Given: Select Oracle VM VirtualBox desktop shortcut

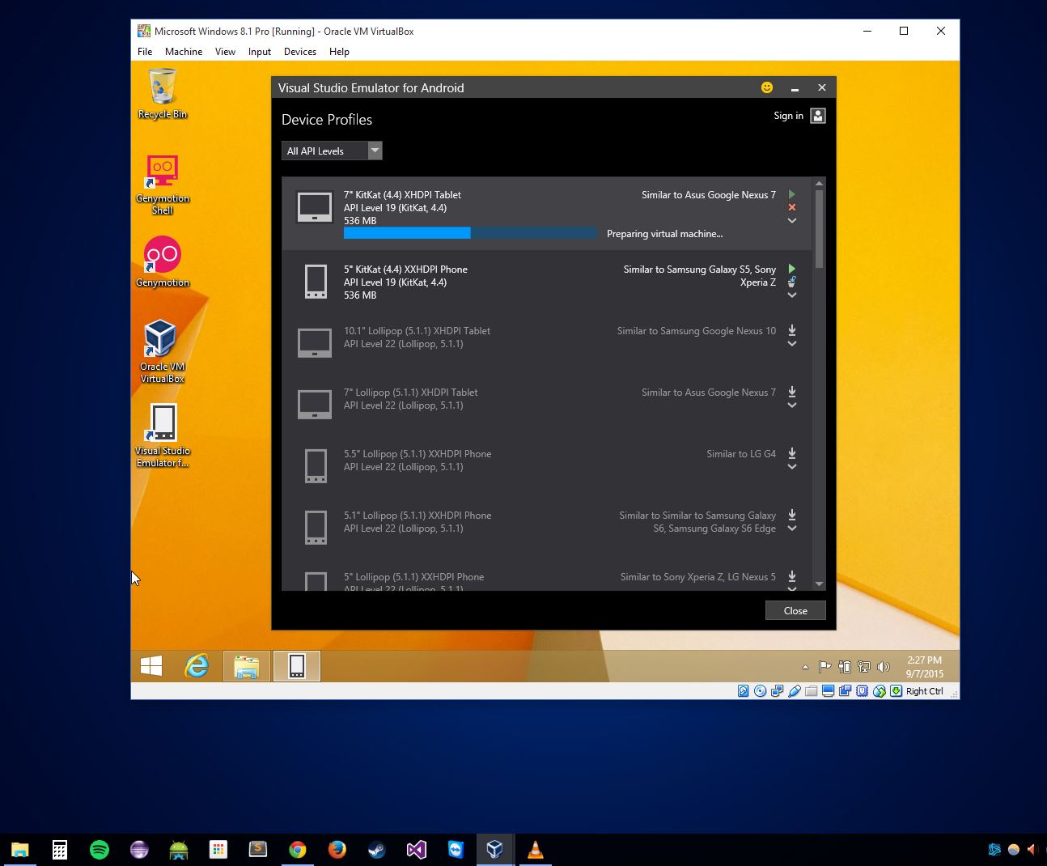Looking at the screenshot, I should point(163,351).
